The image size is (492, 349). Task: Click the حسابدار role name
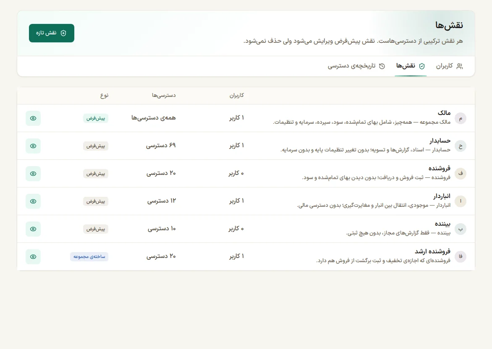tap(440, 141)
